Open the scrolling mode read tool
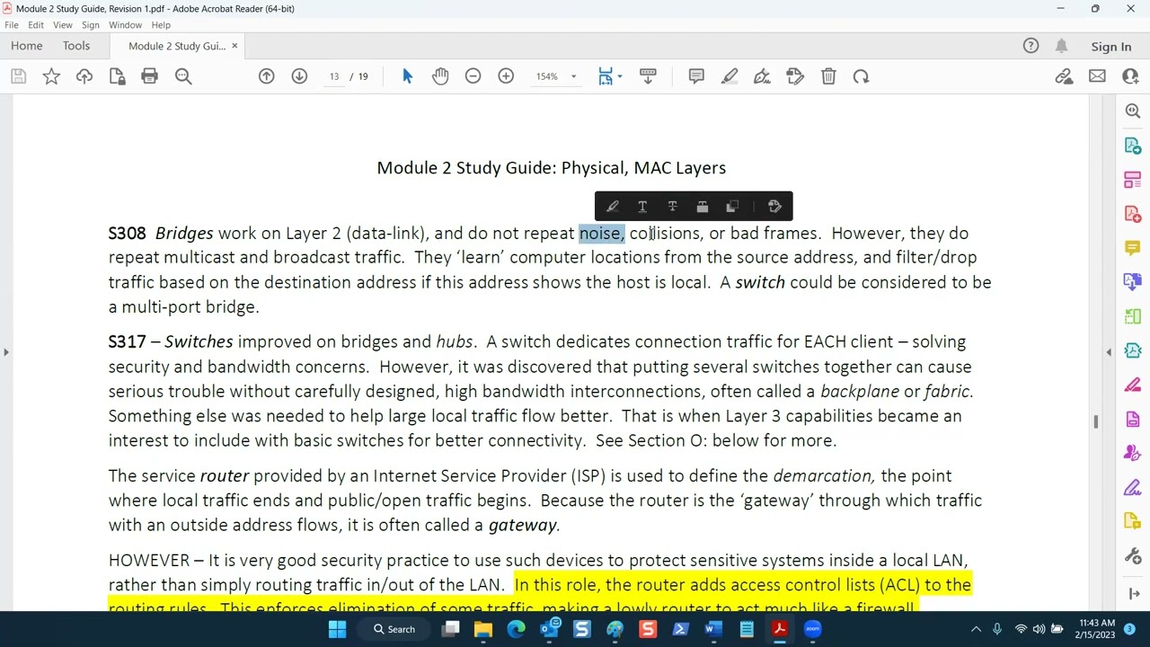Viewport: 1150px width, 647px height. pos(648,76)
